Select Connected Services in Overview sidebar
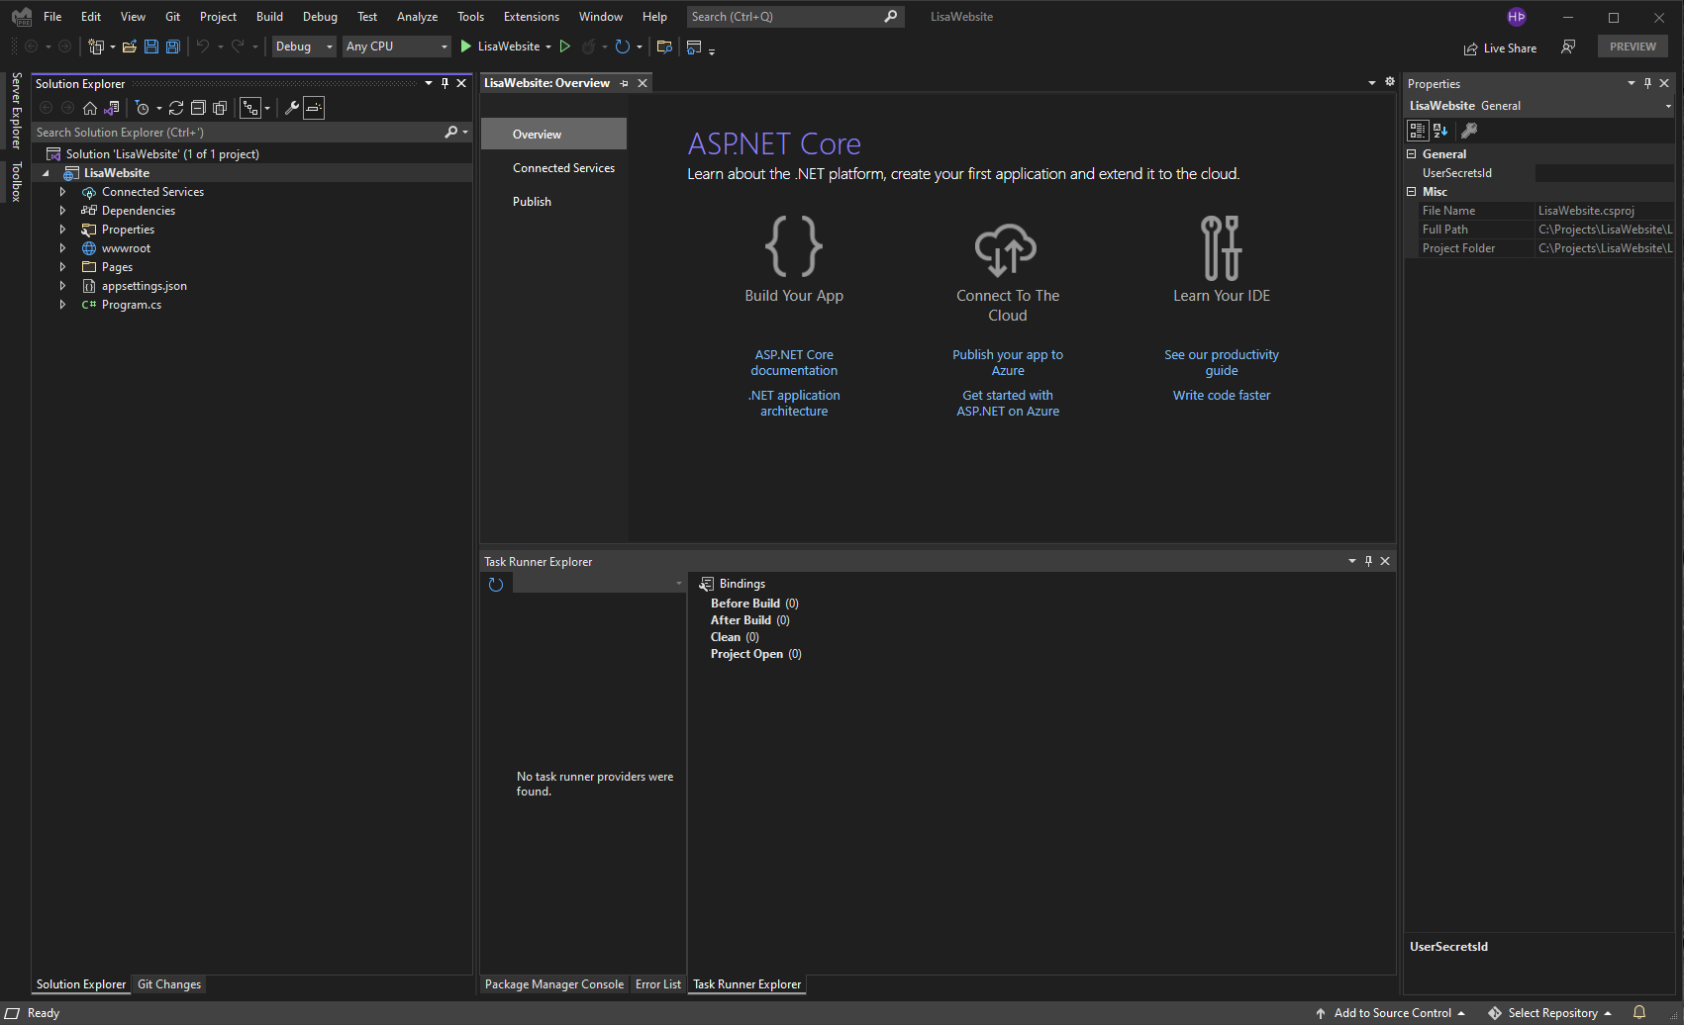The width and height of the screenshot is (1684, 1025). (563, 168)
